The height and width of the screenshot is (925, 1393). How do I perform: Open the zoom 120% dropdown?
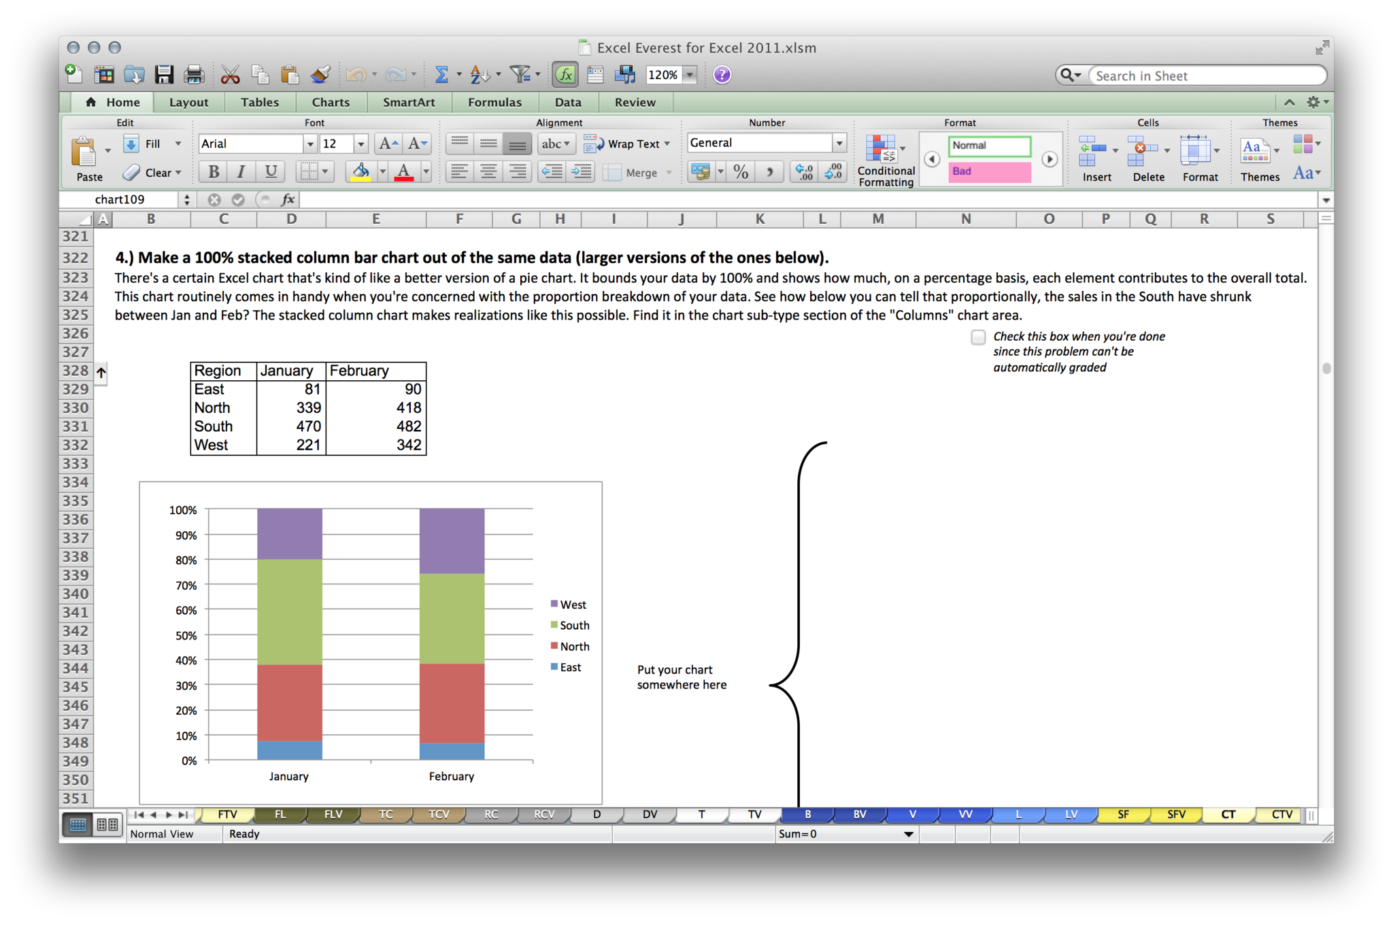(690, 75)
